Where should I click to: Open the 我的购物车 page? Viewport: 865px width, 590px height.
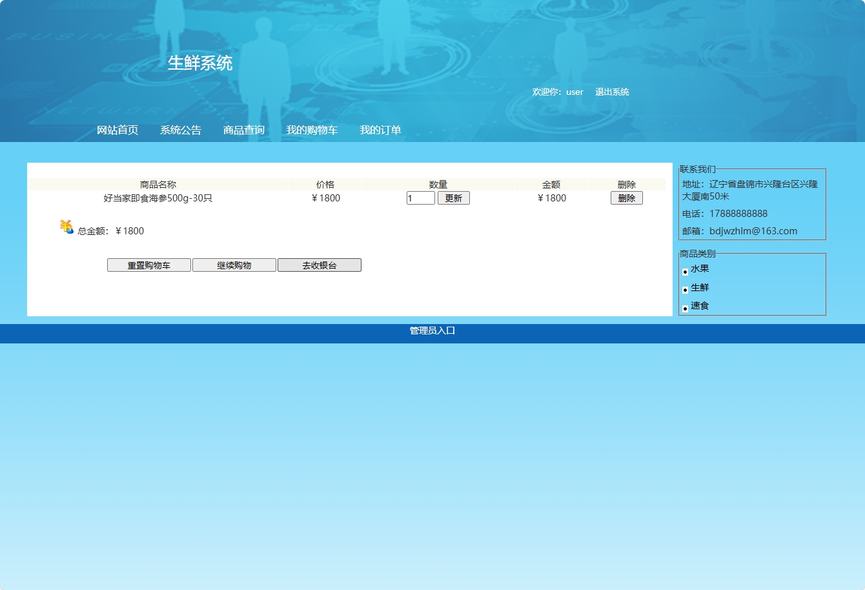point(312,130)
